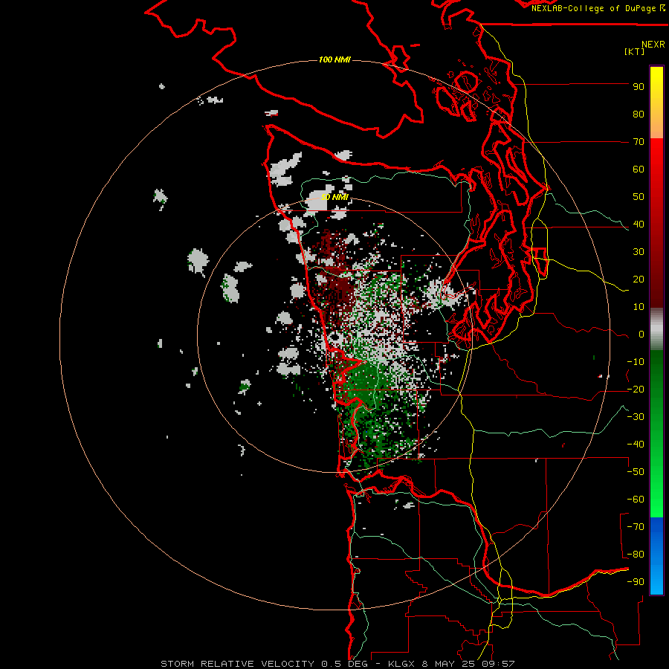669x669 pixels.
Task: Click the positive 90 value on velocity scale
Action: (x=639, y=87)
